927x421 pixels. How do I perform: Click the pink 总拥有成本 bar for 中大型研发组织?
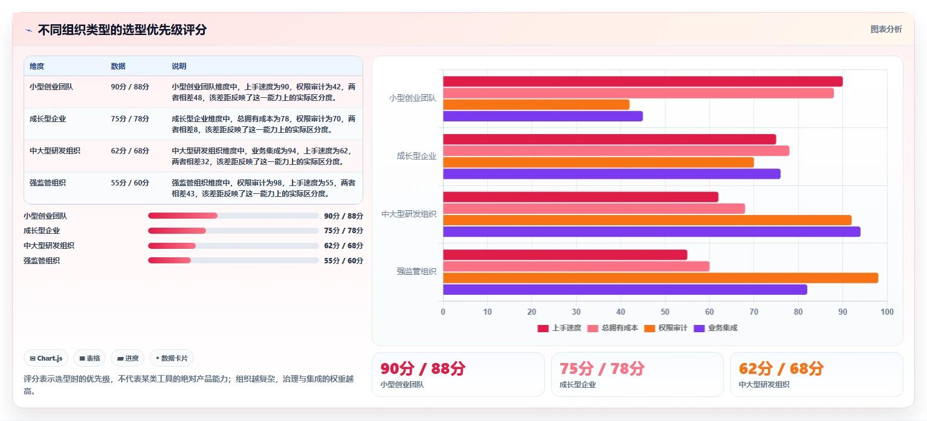click(x=594, y=208)
